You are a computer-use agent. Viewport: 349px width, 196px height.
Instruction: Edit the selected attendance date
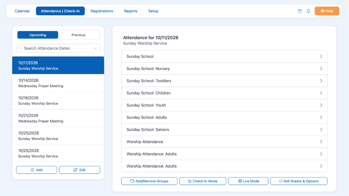click(x=80, y=170)
